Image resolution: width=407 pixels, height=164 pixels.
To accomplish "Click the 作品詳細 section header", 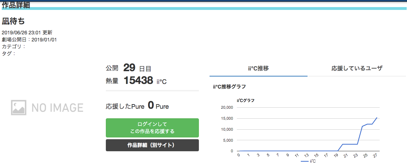I will 16,5.
